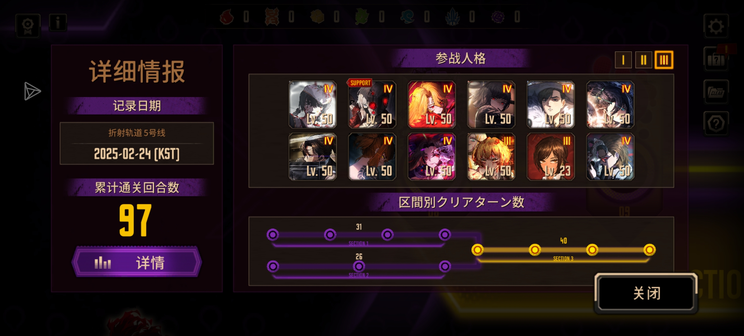The image size is (744, 336).
Task: Select the Lv. 23 character portrait
Action: point(551,157)
